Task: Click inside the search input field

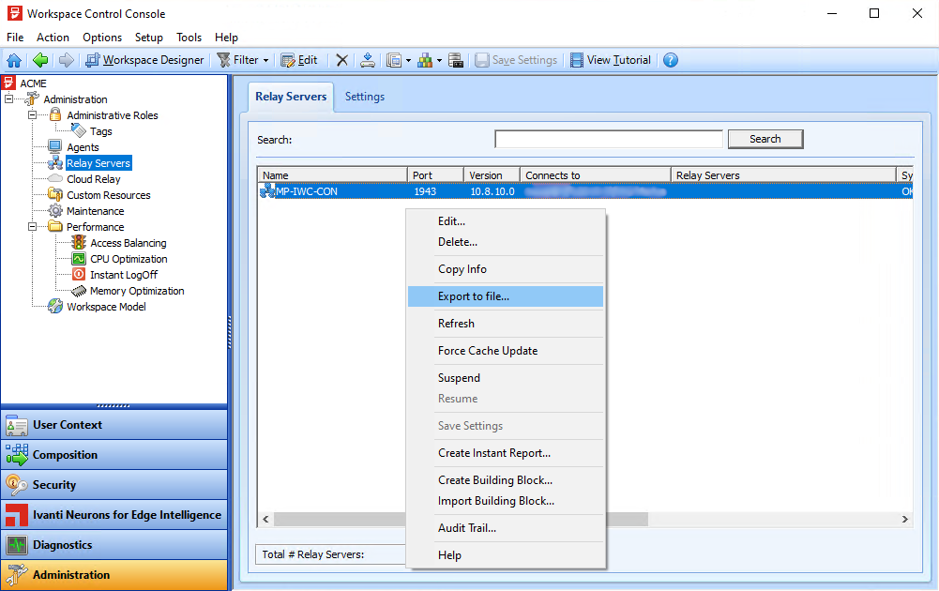Action: coord(608,138)
